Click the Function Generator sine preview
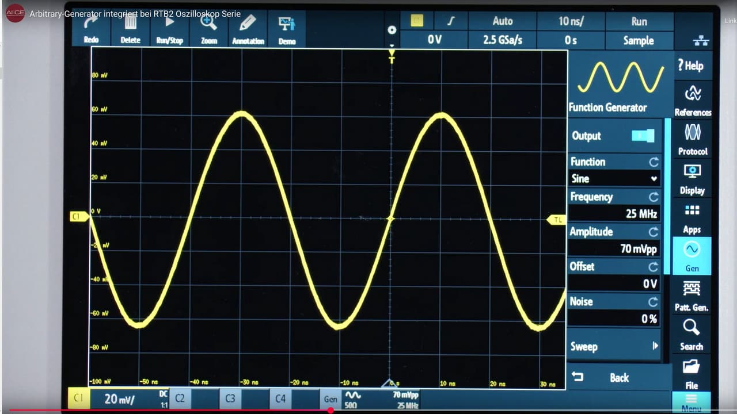This screenshot has width=737, height=414. [620, 77]
